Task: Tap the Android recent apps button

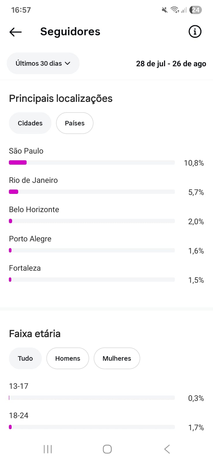Action: pyautogui.click(x=48, y=449)
